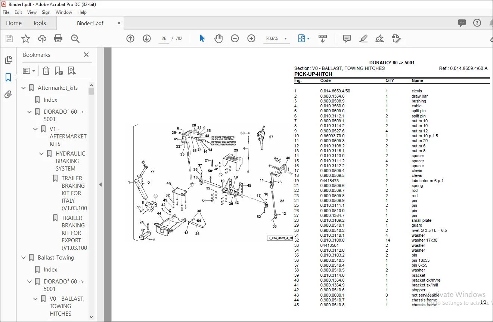Open the Index bookmark under Aftermarket_kits
The height and width of the screenshot is (322, 493).
point(50,100)
